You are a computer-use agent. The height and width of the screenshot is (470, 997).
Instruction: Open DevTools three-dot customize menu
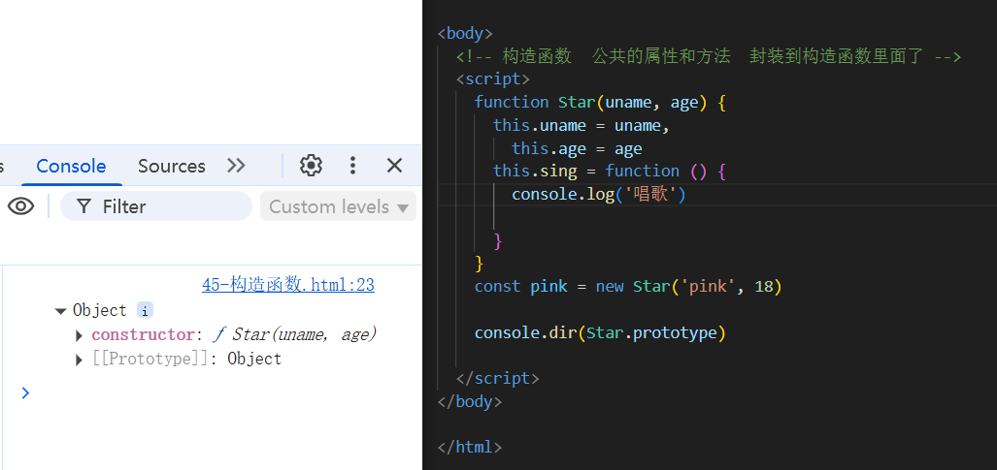tap(353, 166)
